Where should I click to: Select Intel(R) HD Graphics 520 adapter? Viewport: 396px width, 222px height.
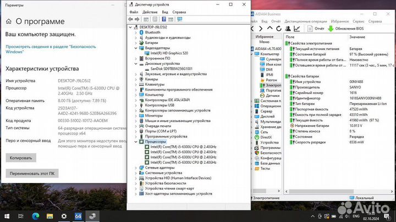pyautogui.click(x=169, y=53)
